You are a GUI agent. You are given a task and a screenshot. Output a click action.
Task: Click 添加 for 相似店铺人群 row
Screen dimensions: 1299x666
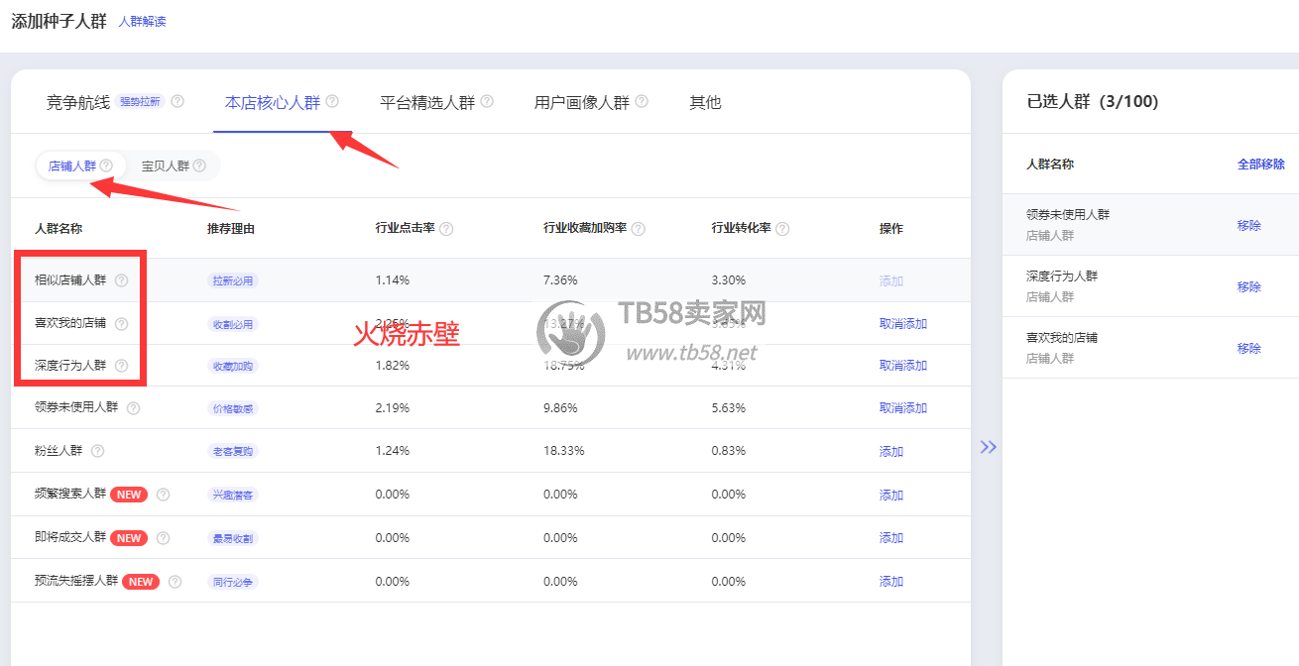[891, 280]
